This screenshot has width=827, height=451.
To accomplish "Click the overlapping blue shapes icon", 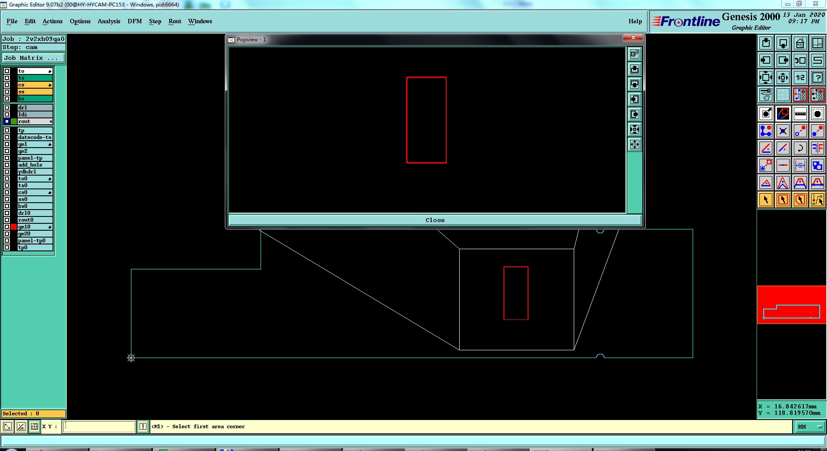I will [x=818, y=165].
